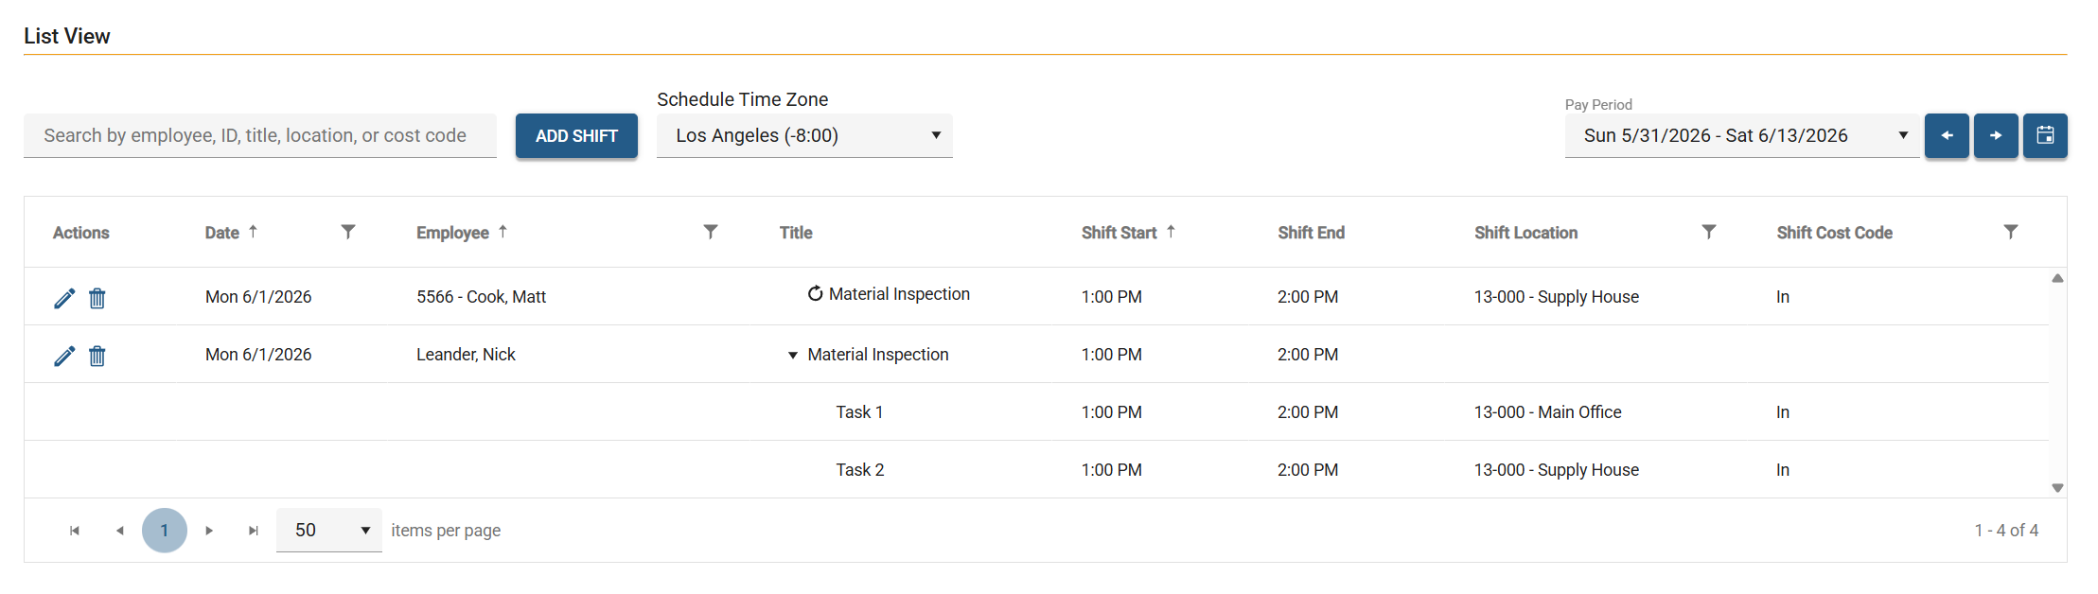2098x594 pixels.
Task: Open the Pay Period dropdown
Action: coord(1742,135)
